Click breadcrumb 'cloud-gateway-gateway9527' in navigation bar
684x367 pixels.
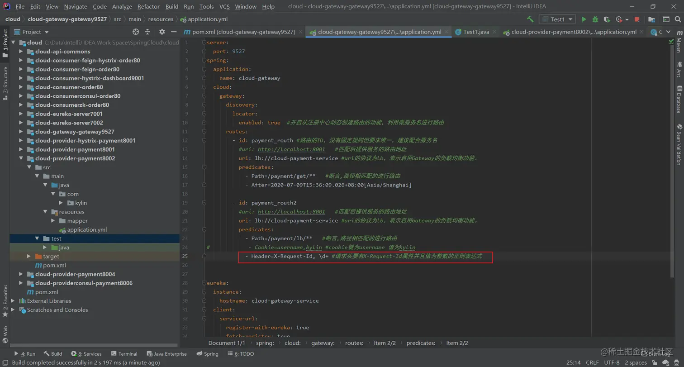pyautogui.click(x=67, y=19)
